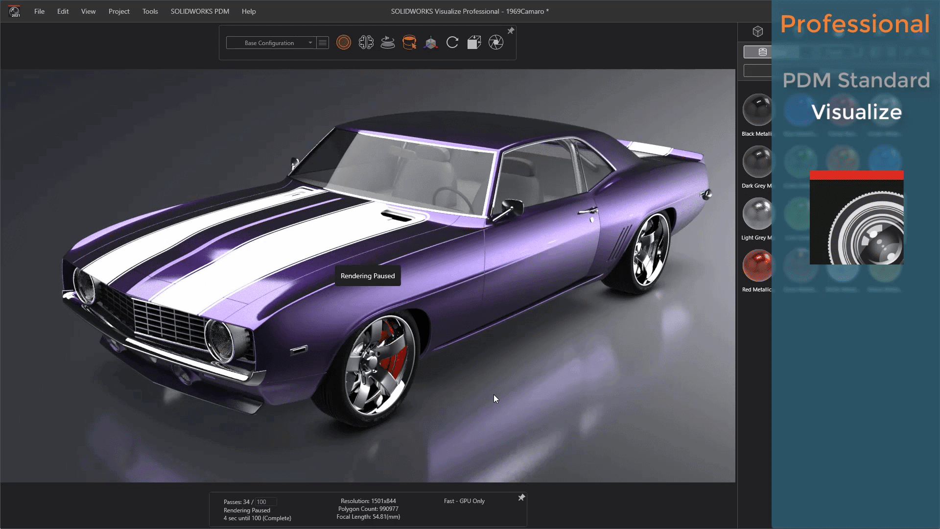
Task: Open the View menu
Action: tap(88, 11)
